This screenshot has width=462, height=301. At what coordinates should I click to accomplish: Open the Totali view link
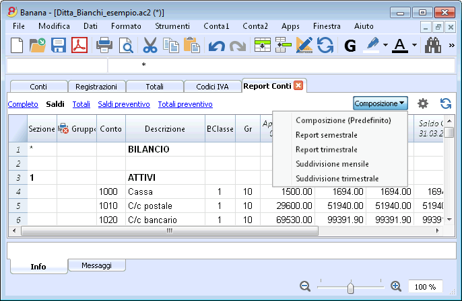[x=81, y=104]
